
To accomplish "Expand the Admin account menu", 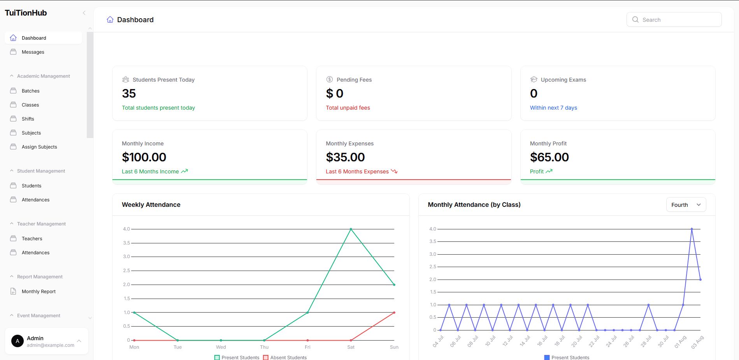I will tap(79, 341).
